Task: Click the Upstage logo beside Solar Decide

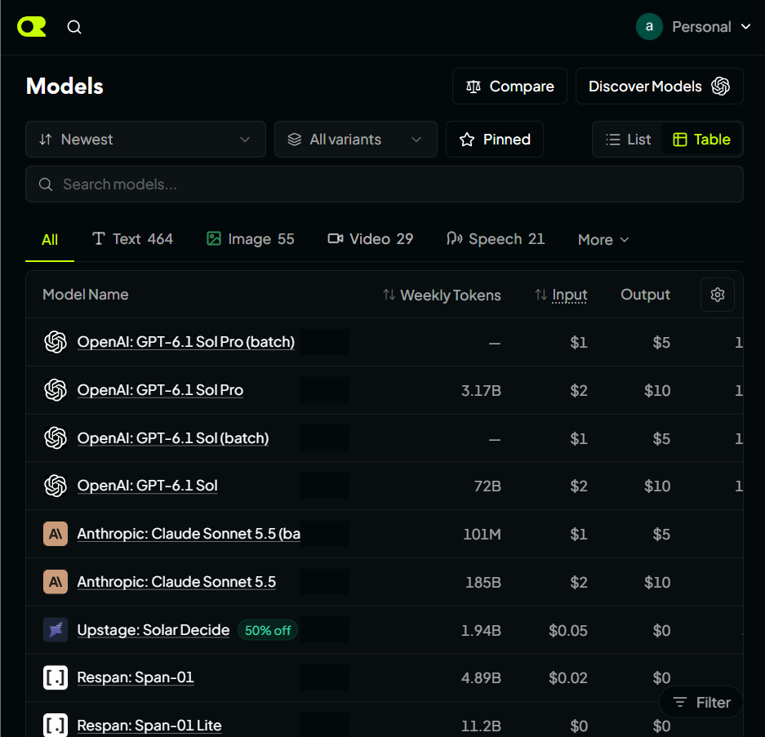Action: (x=56, y=630)
